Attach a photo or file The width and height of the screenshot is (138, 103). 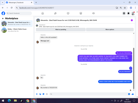40,94
